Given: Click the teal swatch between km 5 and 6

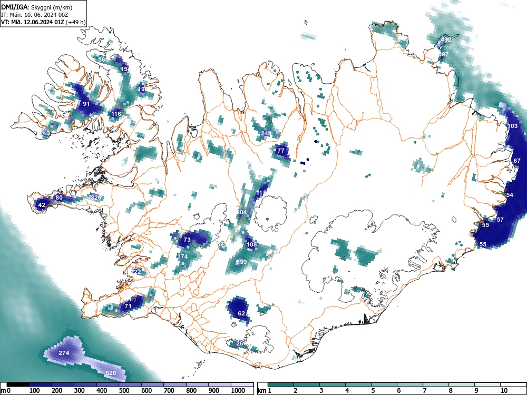Looking at the screenshot, I should point(384,384).
